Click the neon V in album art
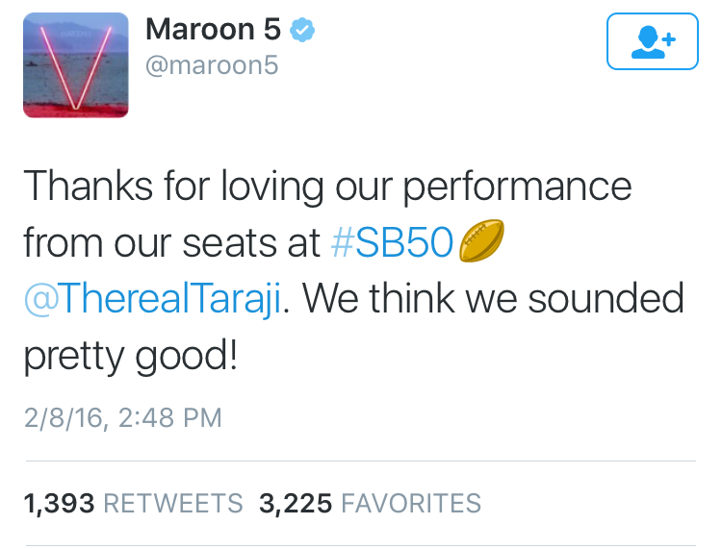 pos(76,67)
